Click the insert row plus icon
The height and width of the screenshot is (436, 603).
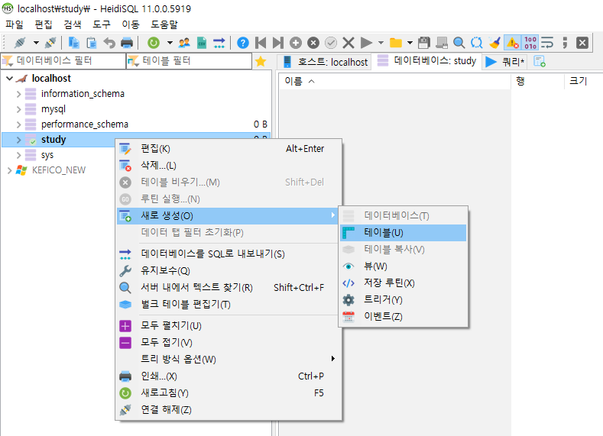(x=296, y=43)
